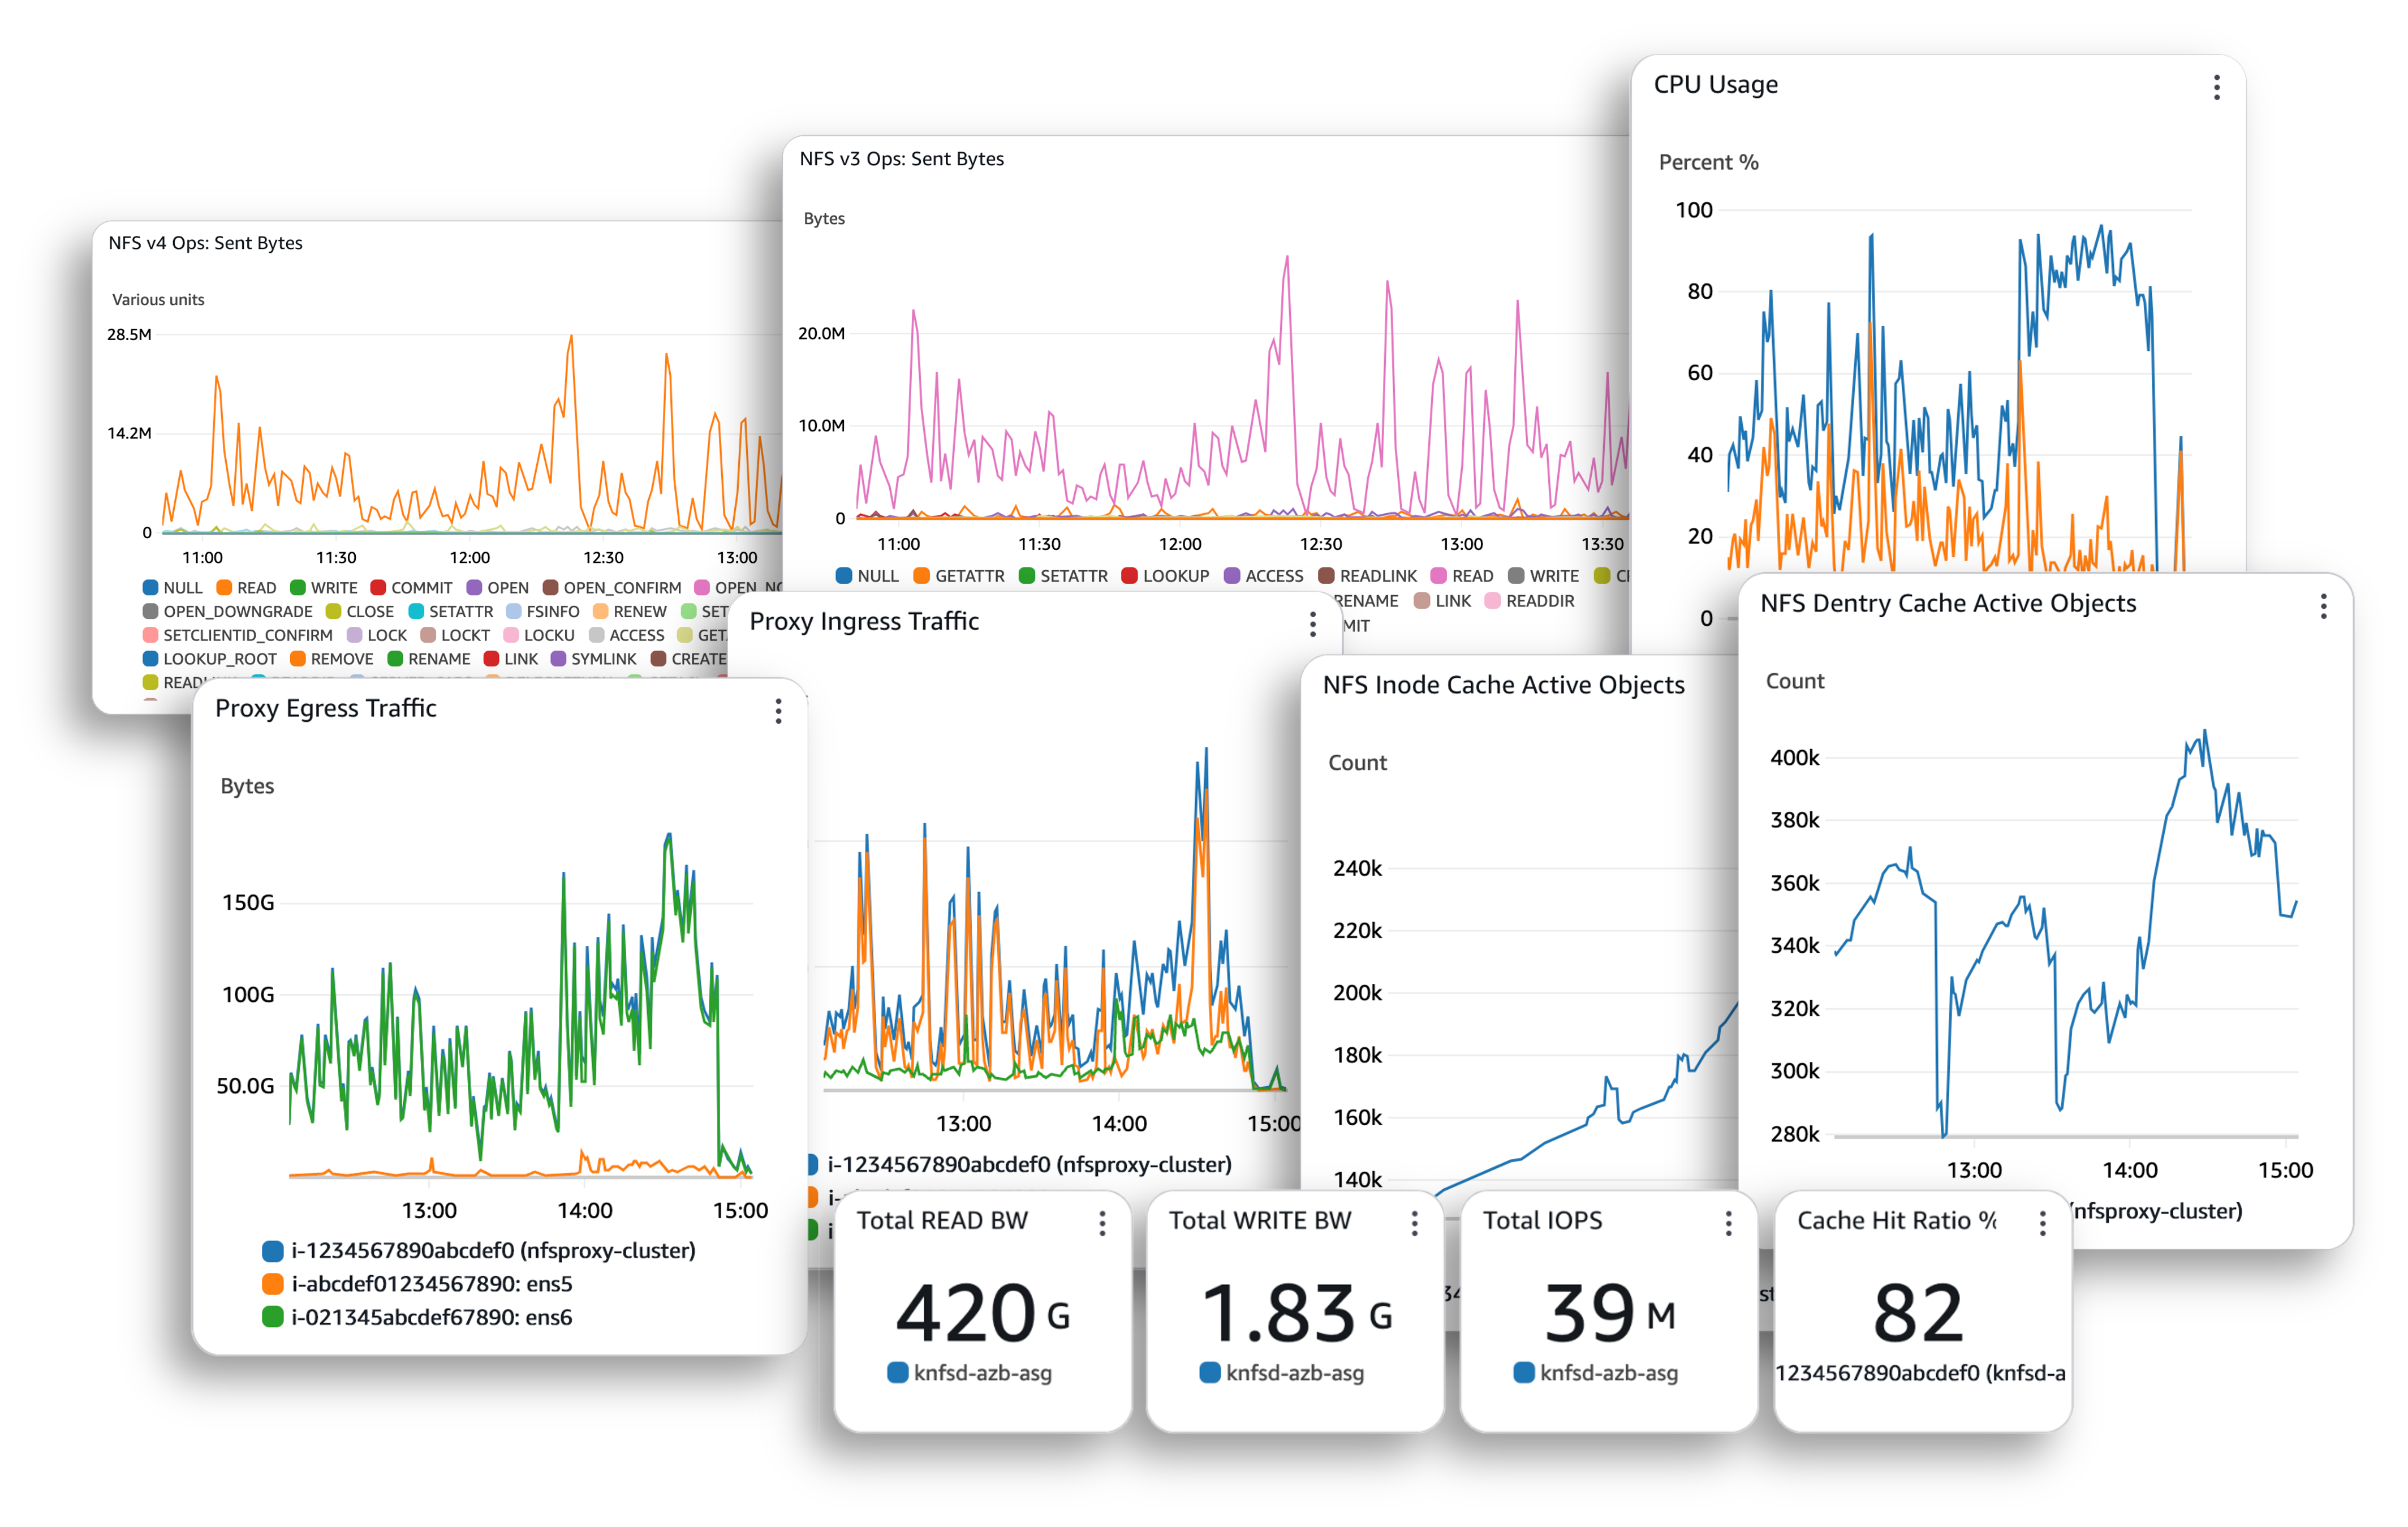
Task: Open the Total WRITE BW widget menu
Action: pyautogui.click(x=1414, y=1223)
